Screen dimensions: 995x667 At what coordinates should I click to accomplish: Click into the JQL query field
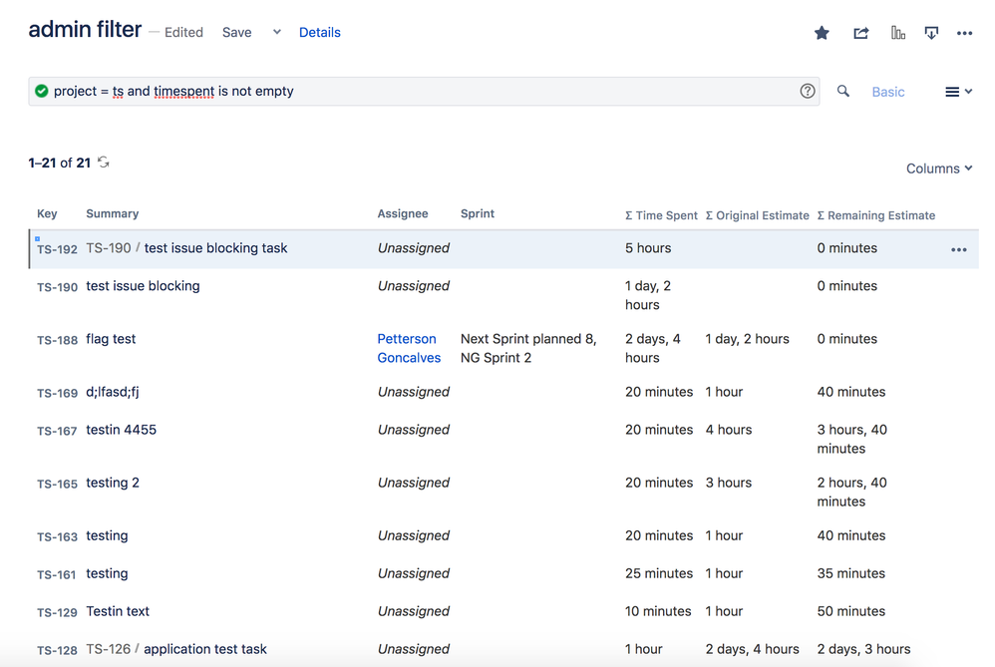[x=419, y=91]
